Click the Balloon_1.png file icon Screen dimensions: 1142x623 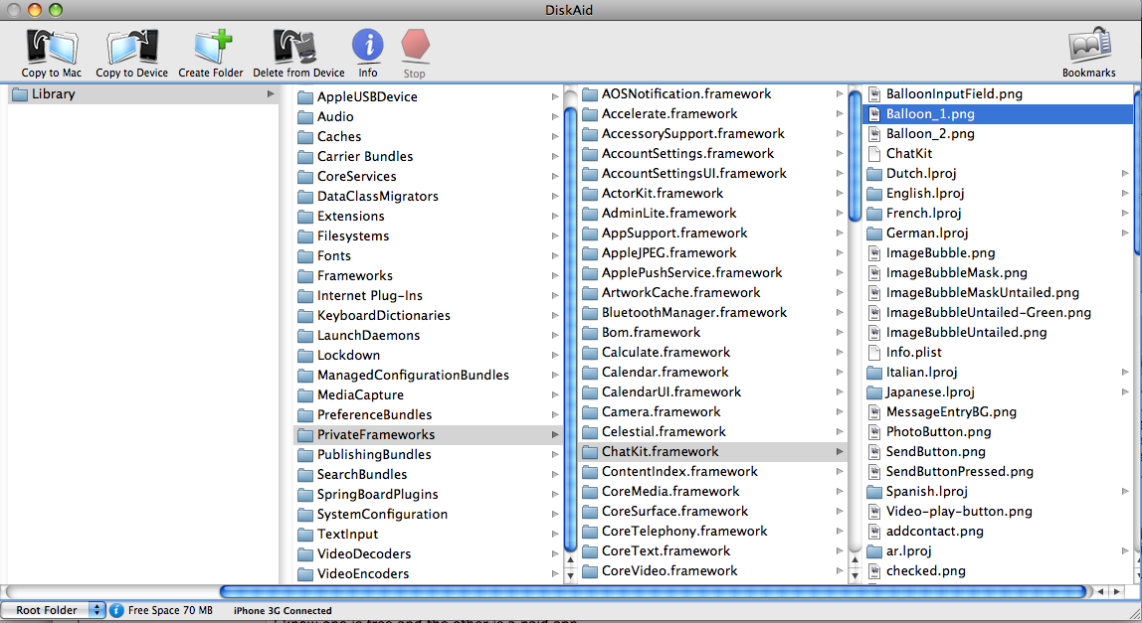click(x=874, y=114)
